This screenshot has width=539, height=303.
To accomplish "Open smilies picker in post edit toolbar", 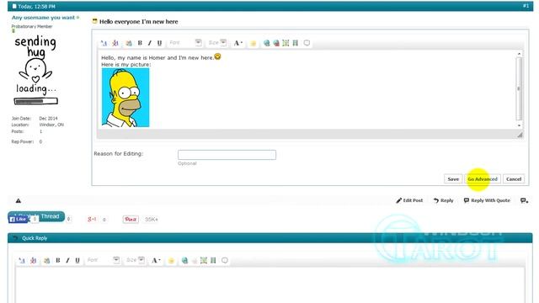I will click(x=253, y=43).
